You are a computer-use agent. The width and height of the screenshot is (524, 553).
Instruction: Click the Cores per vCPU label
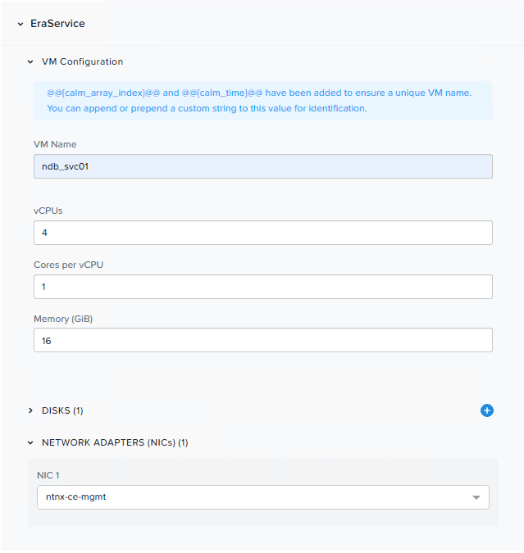click(68, 265)
